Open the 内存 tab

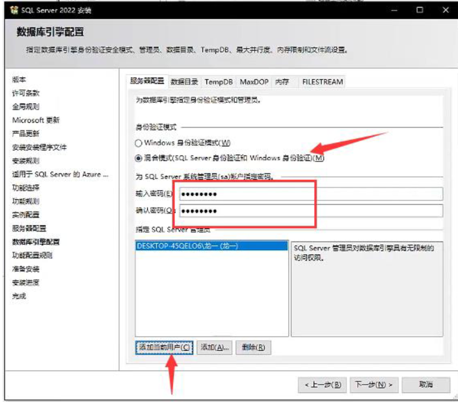point(282,82)
